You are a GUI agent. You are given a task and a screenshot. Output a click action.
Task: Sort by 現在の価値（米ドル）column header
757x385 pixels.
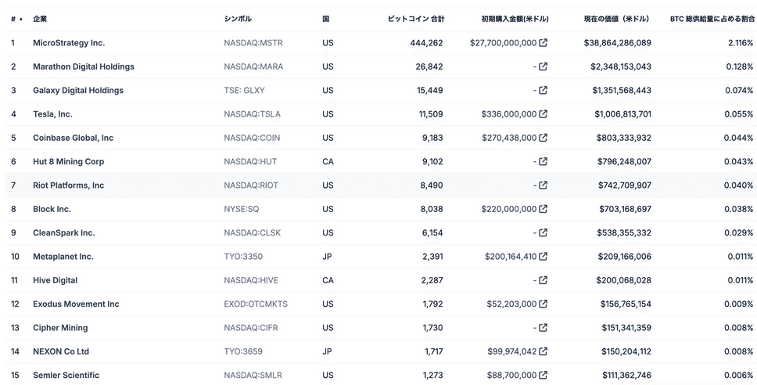coord(616,19)
